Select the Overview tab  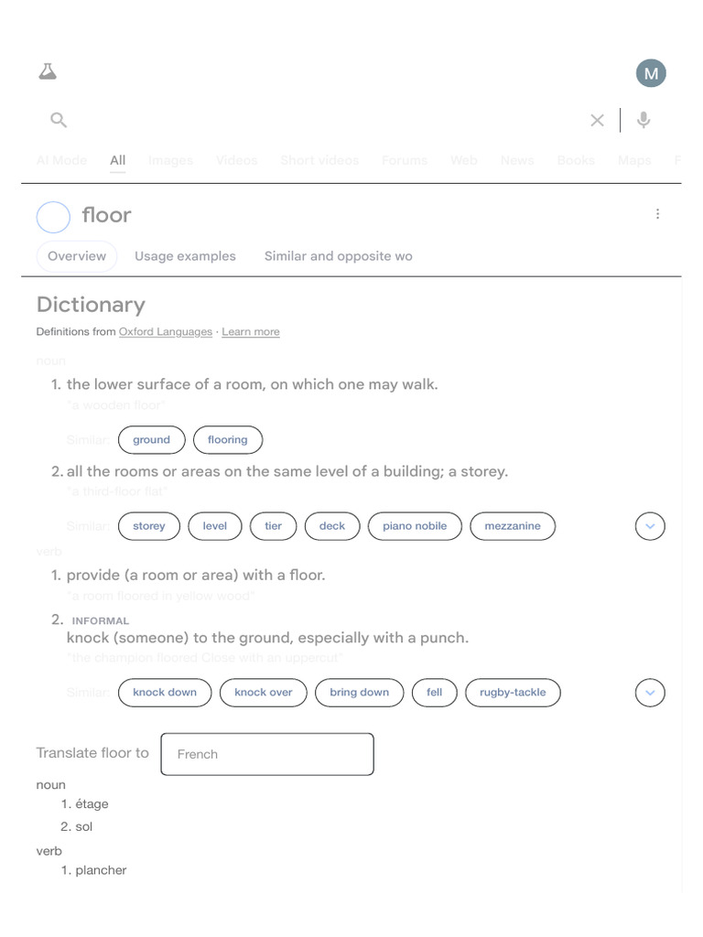pos(77,256)
